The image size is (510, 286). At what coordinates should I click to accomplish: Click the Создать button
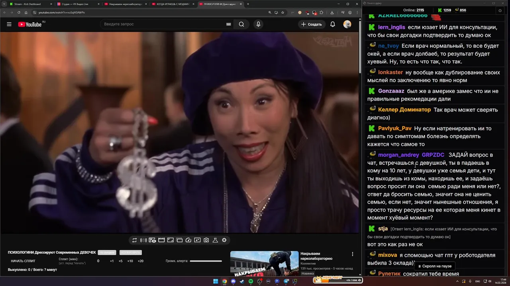(x=312, y=24)
